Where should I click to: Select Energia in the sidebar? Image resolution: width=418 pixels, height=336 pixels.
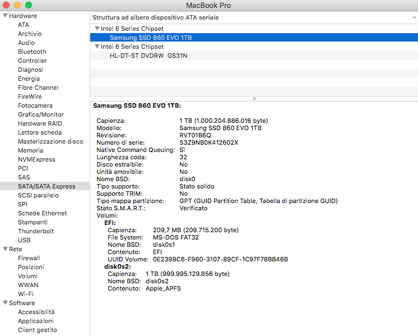(x=29, y=79)
